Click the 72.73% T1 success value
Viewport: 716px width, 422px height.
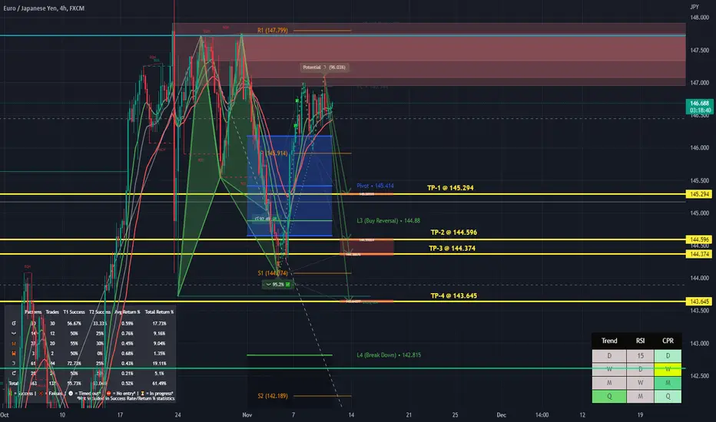pyautogui.click(x=74, y=364)
